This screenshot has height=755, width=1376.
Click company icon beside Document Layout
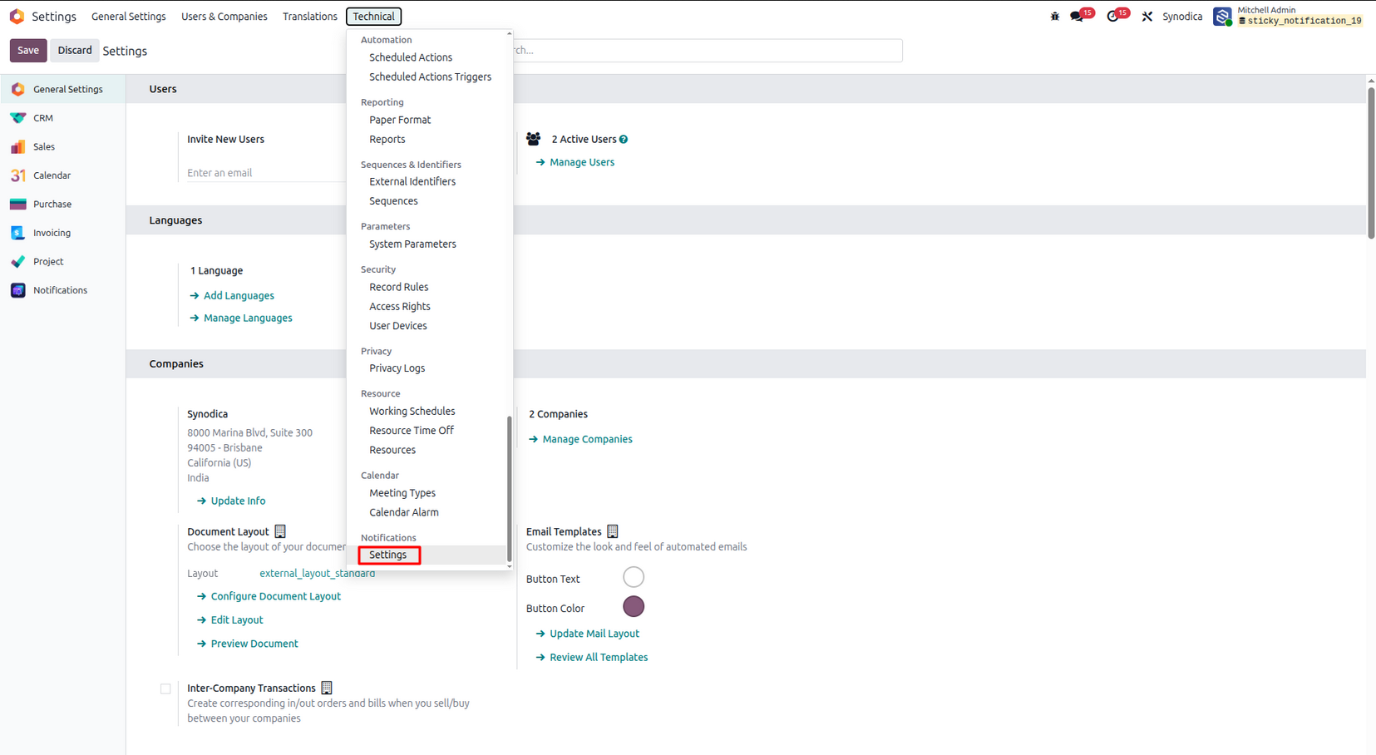280,531
